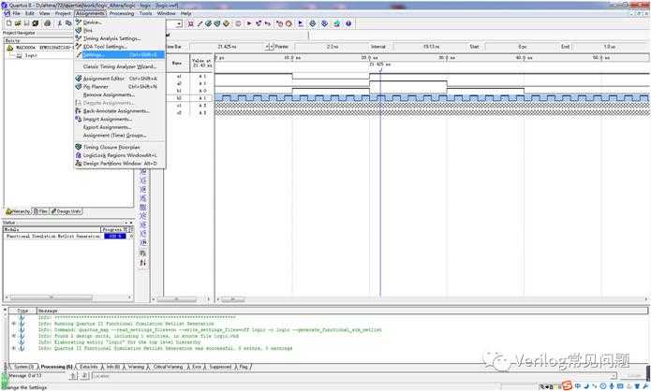Click the Start Simulation toolbar icon
651x391 pixels.
click(301, 23)
